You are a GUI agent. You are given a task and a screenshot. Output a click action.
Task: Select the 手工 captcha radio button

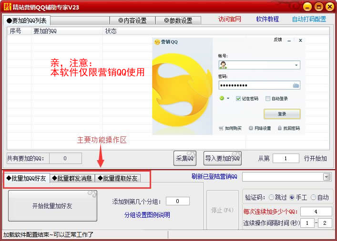pos(292,197)
